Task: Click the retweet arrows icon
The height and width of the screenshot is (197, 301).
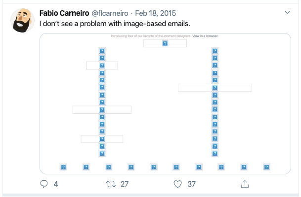Action: pyautogui.click(x=111, y=184)
